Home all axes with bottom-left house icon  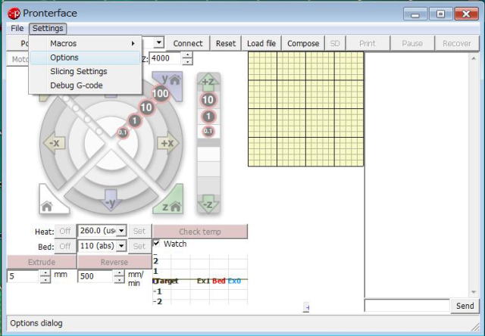coord(49,204)
